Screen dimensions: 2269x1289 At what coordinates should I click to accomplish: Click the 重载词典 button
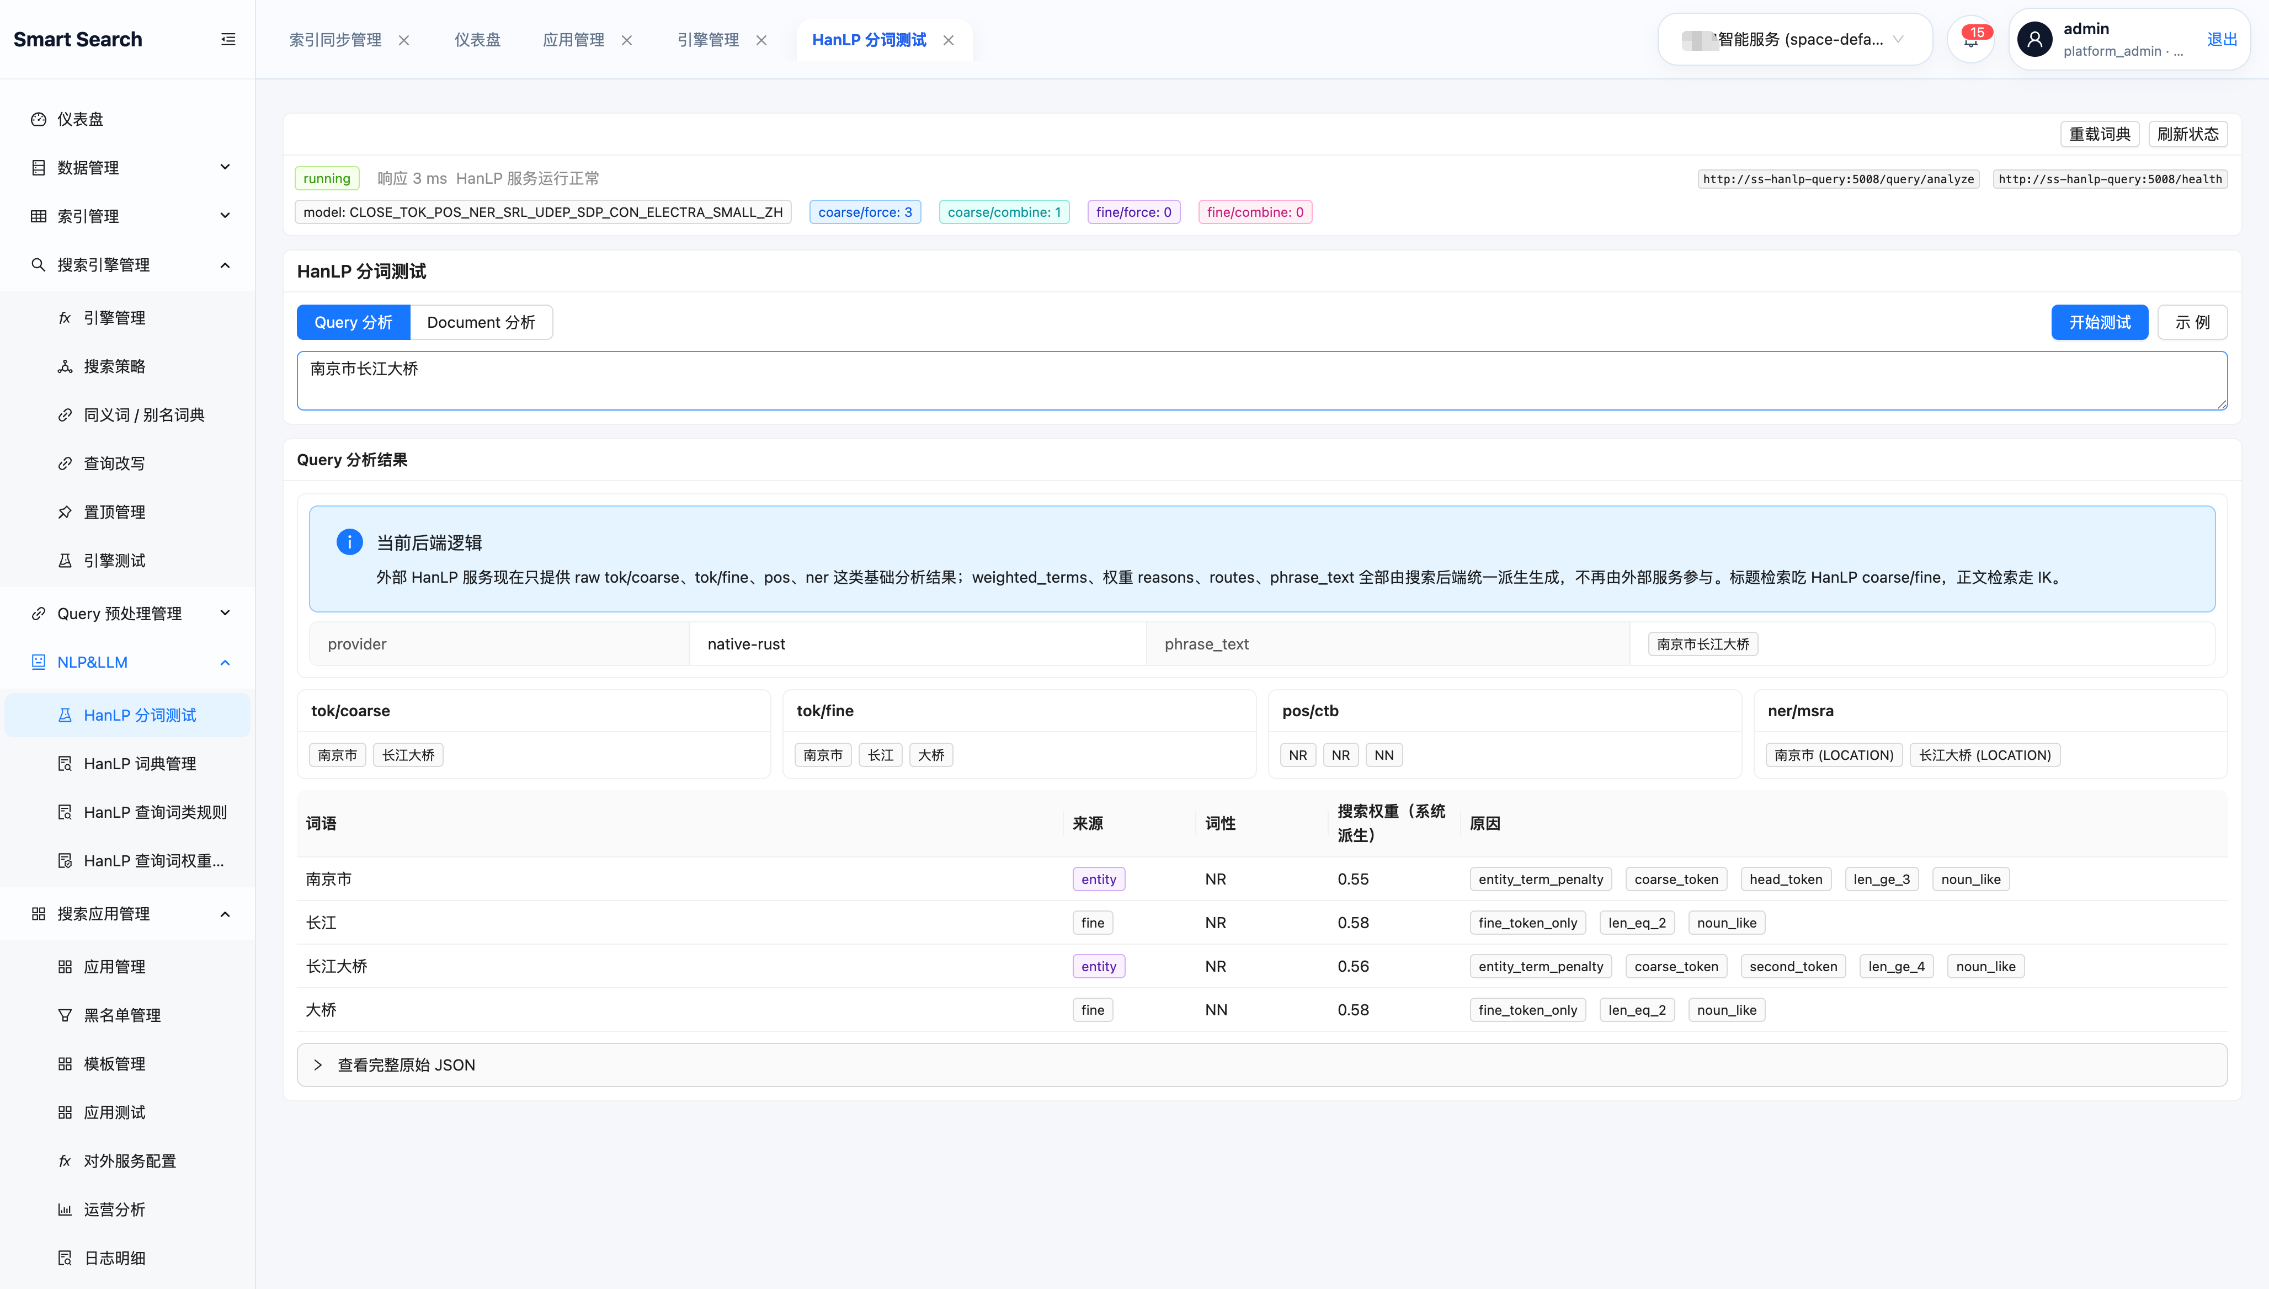click(2099, 134)
